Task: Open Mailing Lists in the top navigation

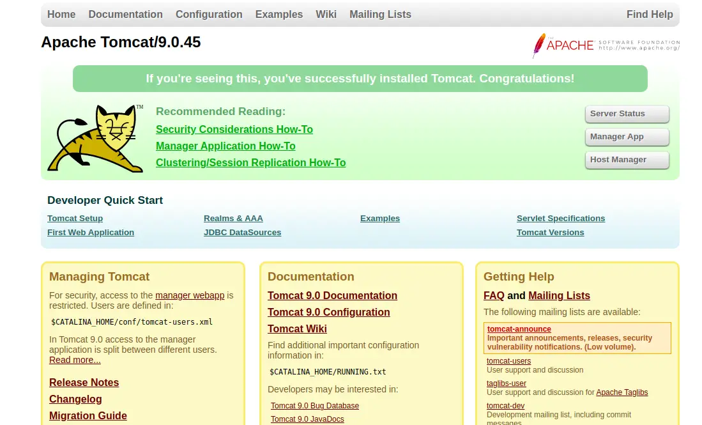Action: click(380, 14)
